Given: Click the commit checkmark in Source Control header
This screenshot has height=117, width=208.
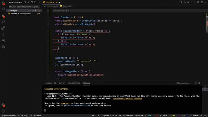Looking at the screenshot, I should click(29, 2).
